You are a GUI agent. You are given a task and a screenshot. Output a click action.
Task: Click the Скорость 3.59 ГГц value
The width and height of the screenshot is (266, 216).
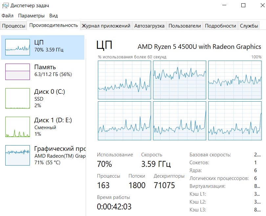click(156, 164)
